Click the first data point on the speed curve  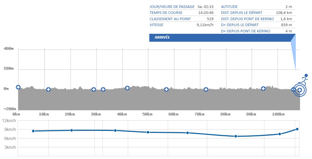click(x=33, y=131)
